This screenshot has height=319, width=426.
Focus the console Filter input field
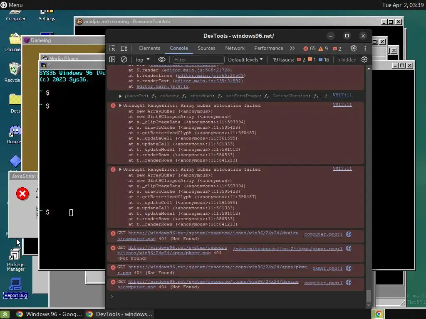198,60
